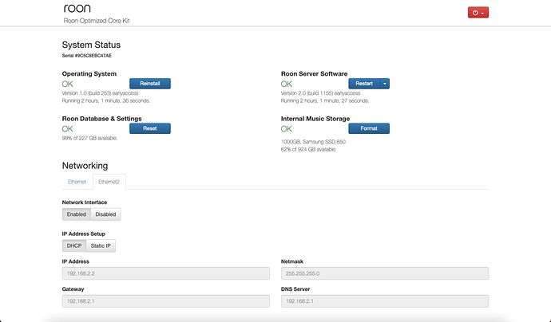Screen dimensions: 551x322
Task: Reset Roon Database & Settings
Action: [x=150, y=128]
